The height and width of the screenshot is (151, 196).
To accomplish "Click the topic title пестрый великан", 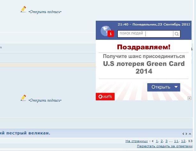I will coord(28,133).
